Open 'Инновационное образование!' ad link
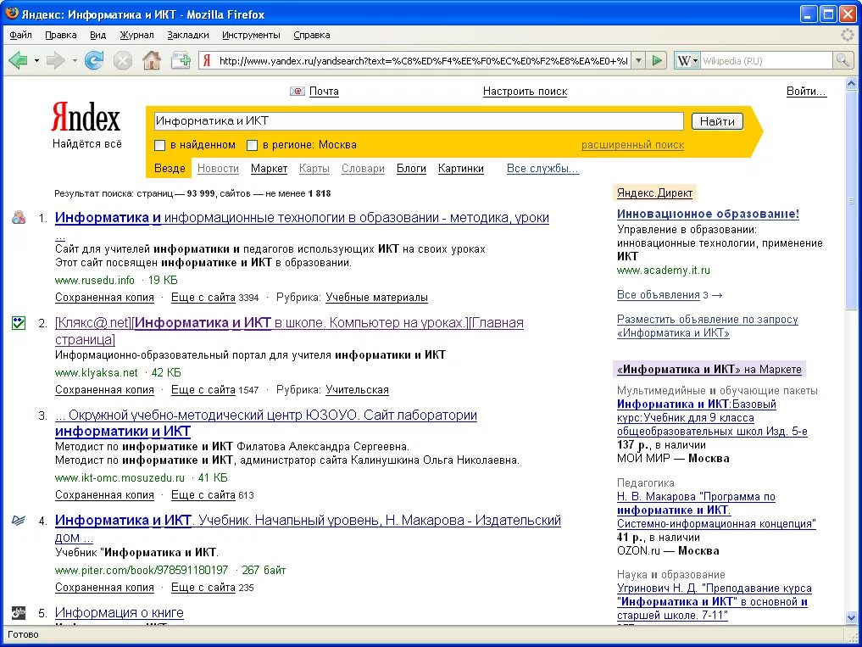 (708, 214)
